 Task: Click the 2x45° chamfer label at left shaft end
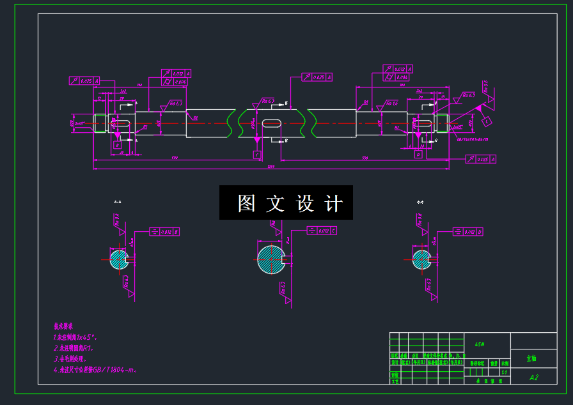pos(80,124)
